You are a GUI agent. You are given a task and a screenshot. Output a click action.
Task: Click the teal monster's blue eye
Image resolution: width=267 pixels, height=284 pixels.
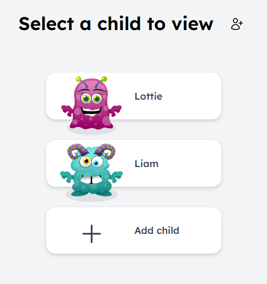pos(96,163)
